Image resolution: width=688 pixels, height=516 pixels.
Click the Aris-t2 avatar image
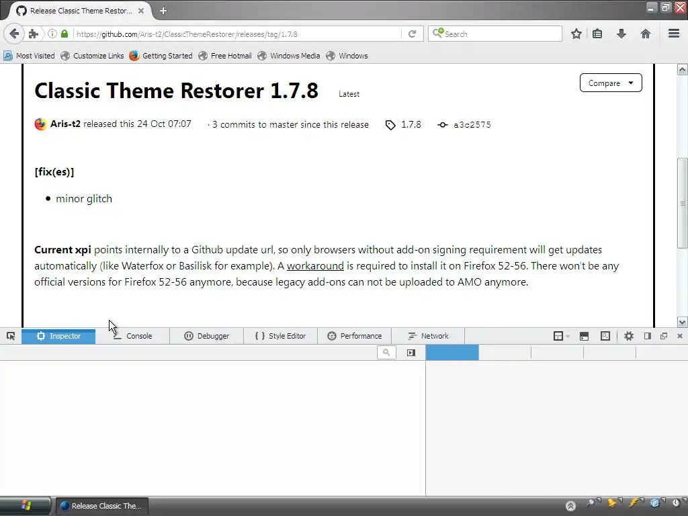(40, 124)
